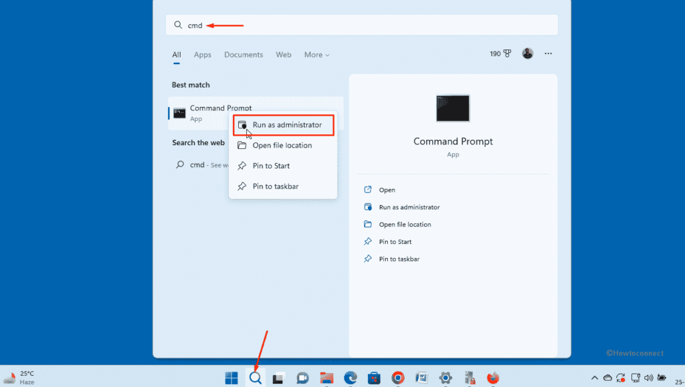Open the volume speaker tray icon
Screen dimensions: 685x387
(649, 378)
